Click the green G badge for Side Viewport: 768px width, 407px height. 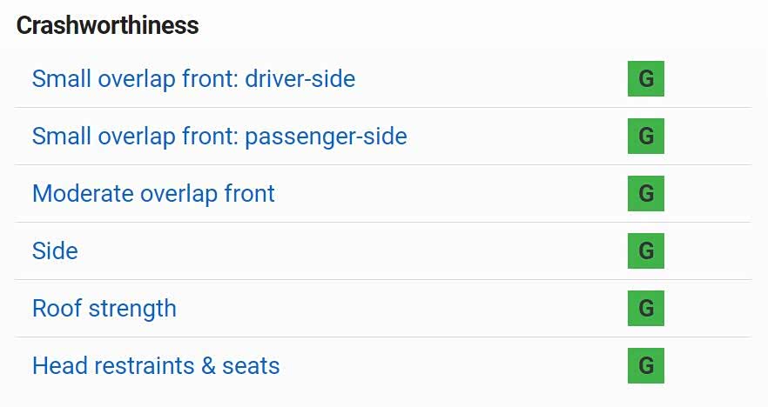(645, 251)
